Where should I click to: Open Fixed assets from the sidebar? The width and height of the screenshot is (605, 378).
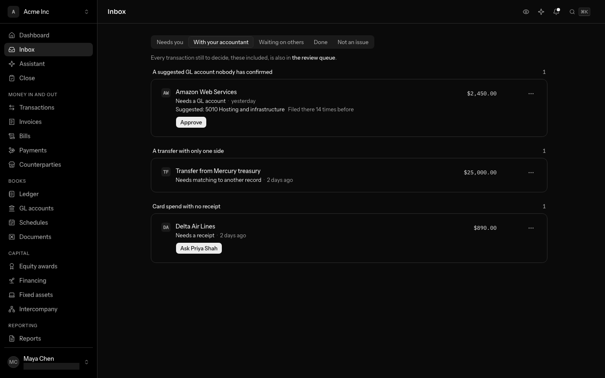48,295
